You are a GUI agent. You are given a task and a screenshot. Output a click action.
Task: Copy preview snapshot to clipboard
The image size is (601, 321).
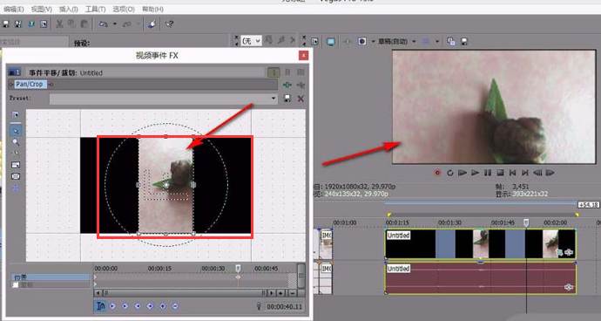click(451, 41)
